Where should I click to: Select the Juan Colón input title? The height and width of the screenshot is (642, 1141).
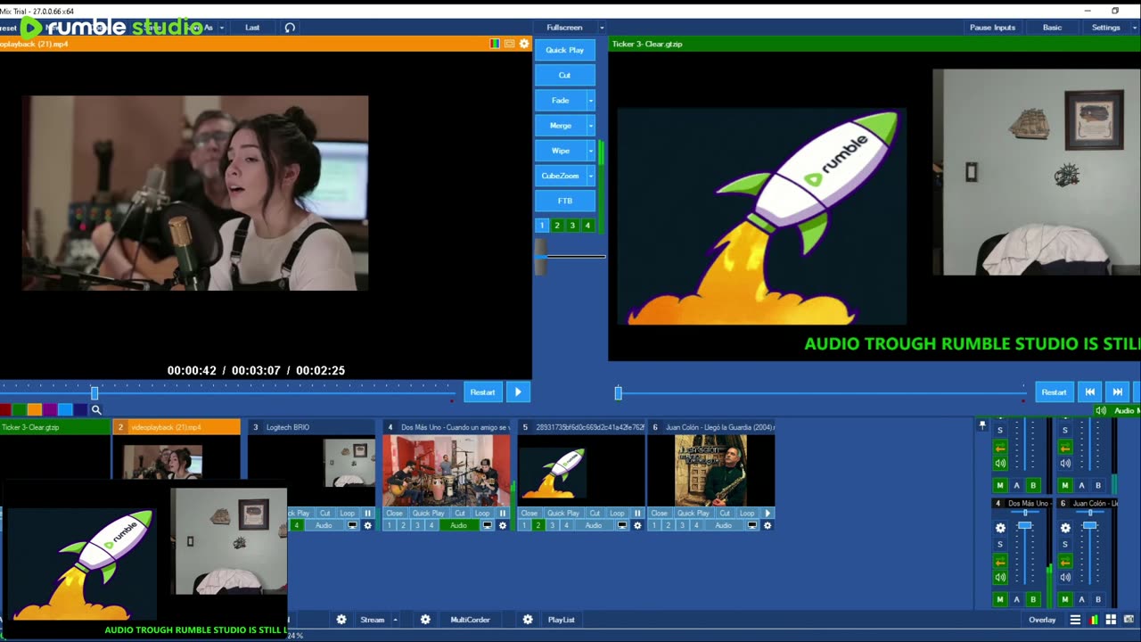click(711, 427)
